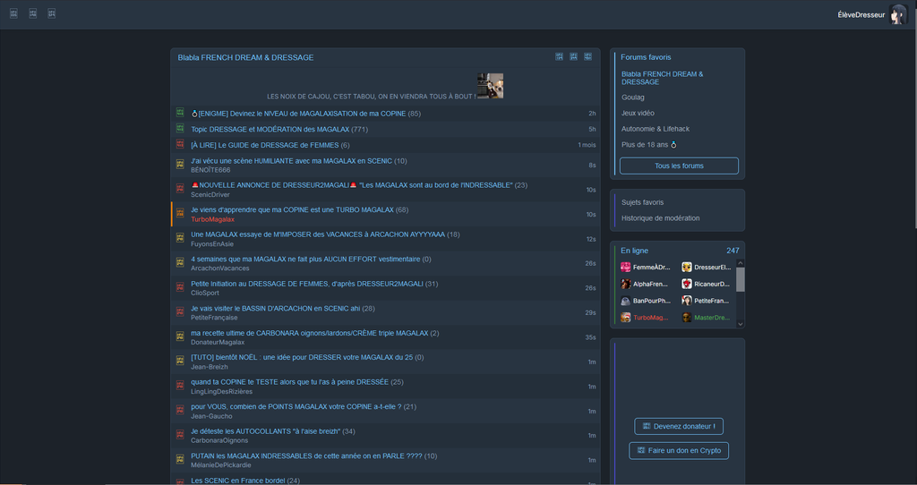
Task: Click the folder icon of Jean-Gaucho's topic
Action: click(180, 410)
